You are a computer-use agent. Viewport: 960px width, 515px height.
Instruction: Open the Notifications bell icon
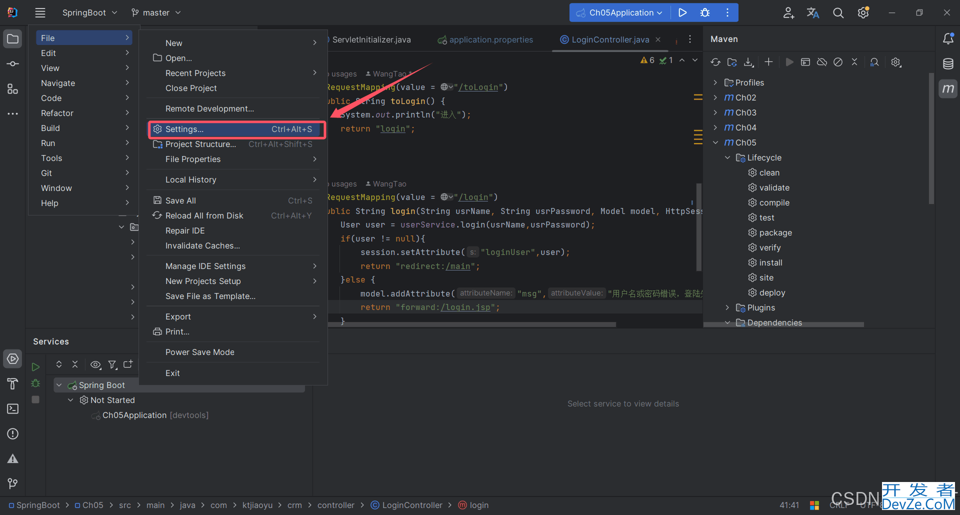[x=948, y=38]
